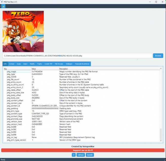Select the pkg_sc_entry_count key
This screenshot has height=161, width=166.
(x=15, y=85)
